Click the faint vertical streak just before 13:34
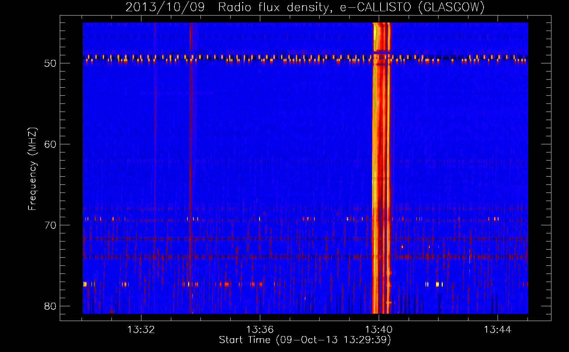The width and height of the screenshot is (569, 352). 190,168
